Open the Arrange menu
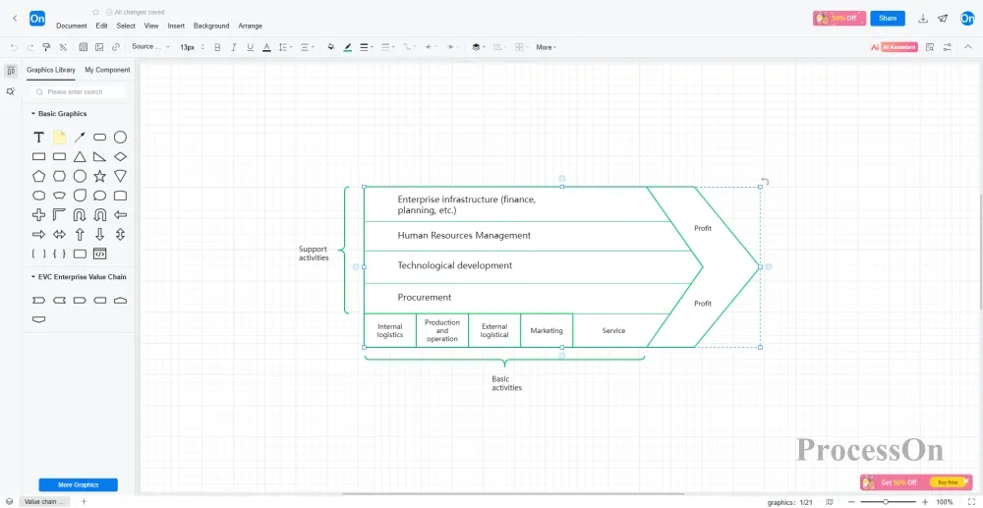 250,26
